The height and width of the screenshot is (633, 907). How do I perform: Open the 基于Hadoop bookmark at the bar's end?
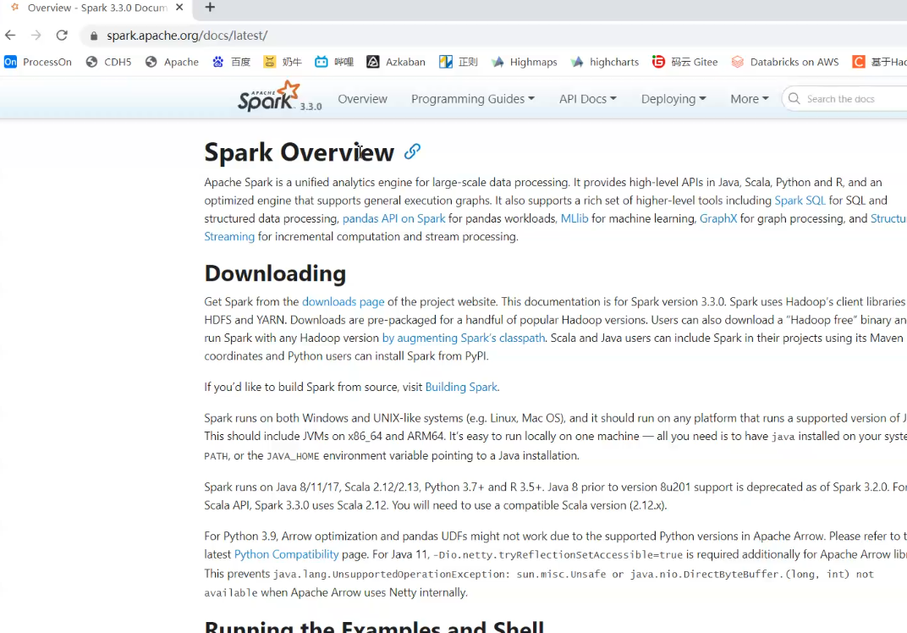(879, 62)
